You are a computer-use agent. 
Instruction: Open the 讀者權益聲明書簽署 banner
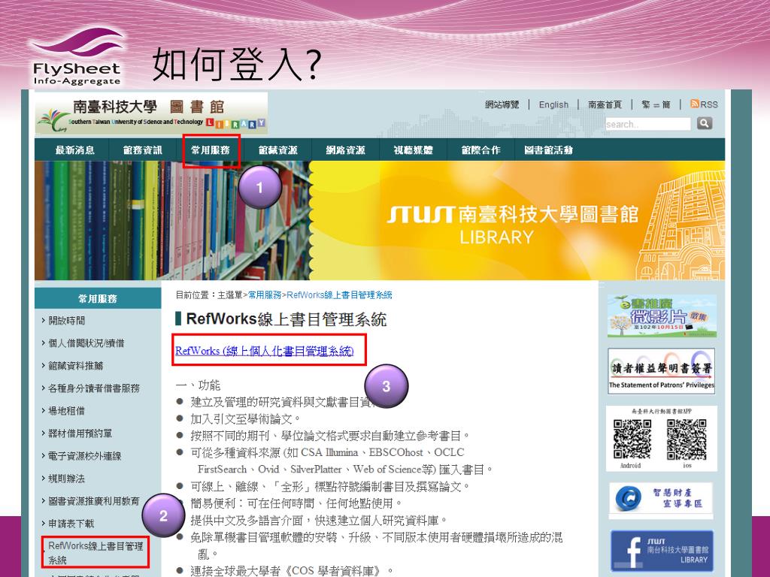(662, 371)
